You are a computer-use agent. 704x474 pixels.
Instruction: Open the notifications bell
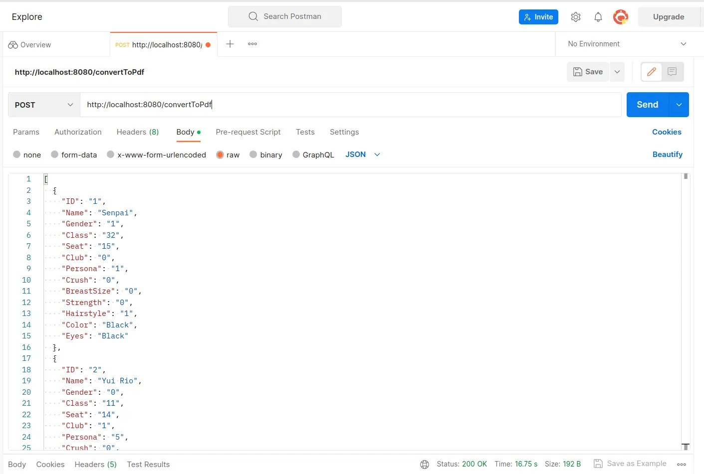tap(598, 16)
